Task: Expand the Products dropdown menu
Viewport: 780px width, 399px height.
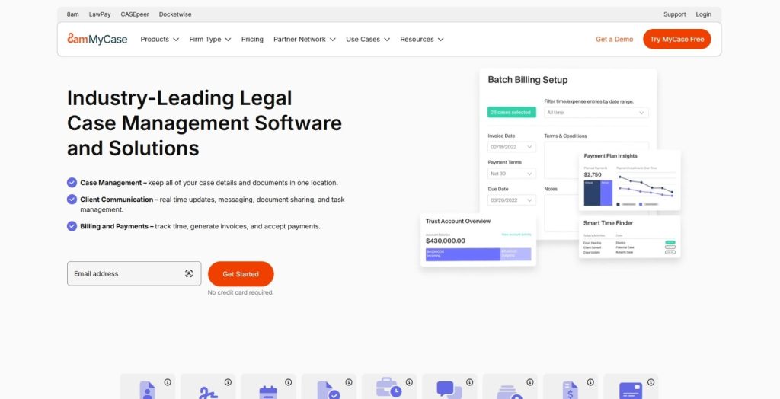Action: [159, 40]
